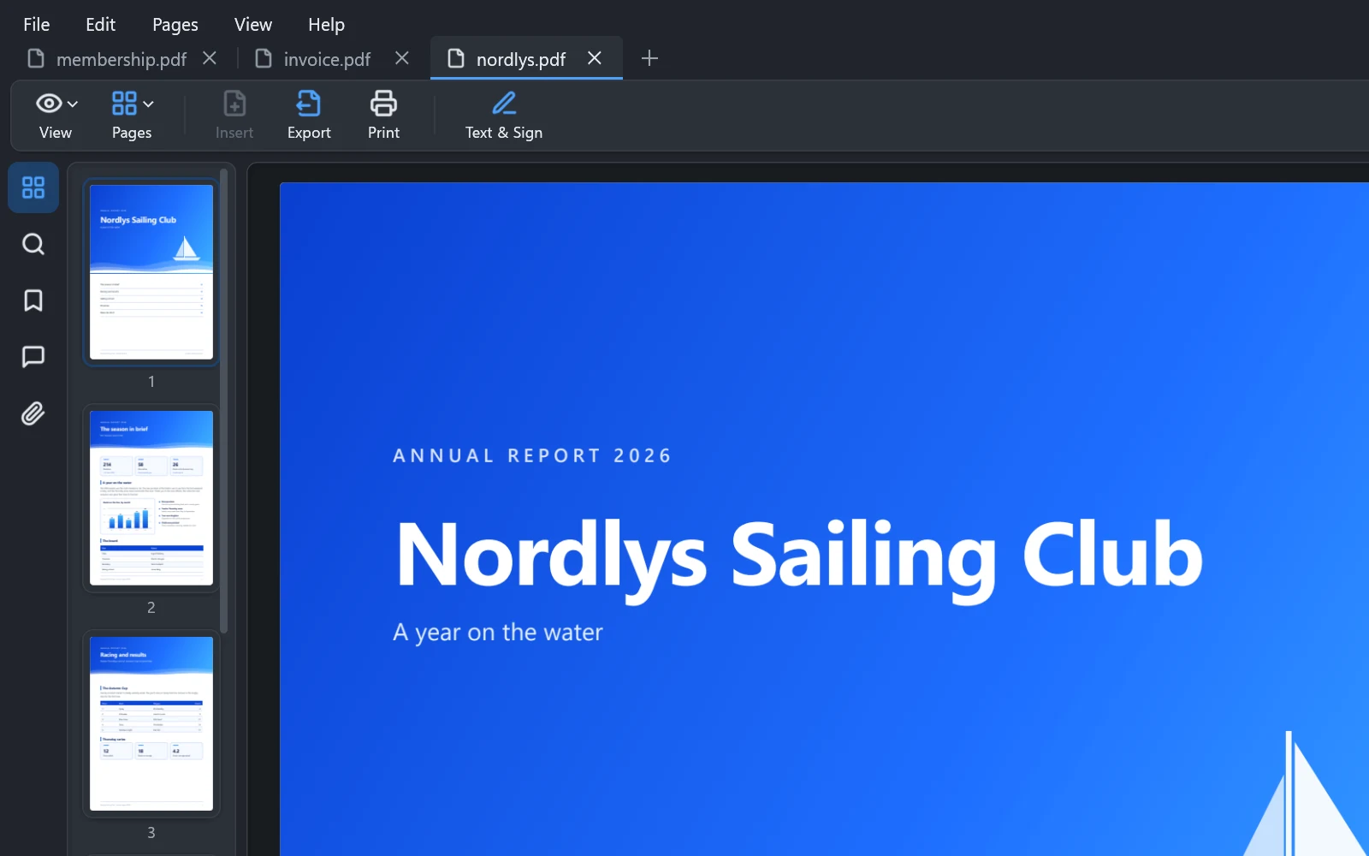The height and width of the screenshot is (856, 1369).
Task: Select page 2 thumbnail
Action: tap(151, 498)
